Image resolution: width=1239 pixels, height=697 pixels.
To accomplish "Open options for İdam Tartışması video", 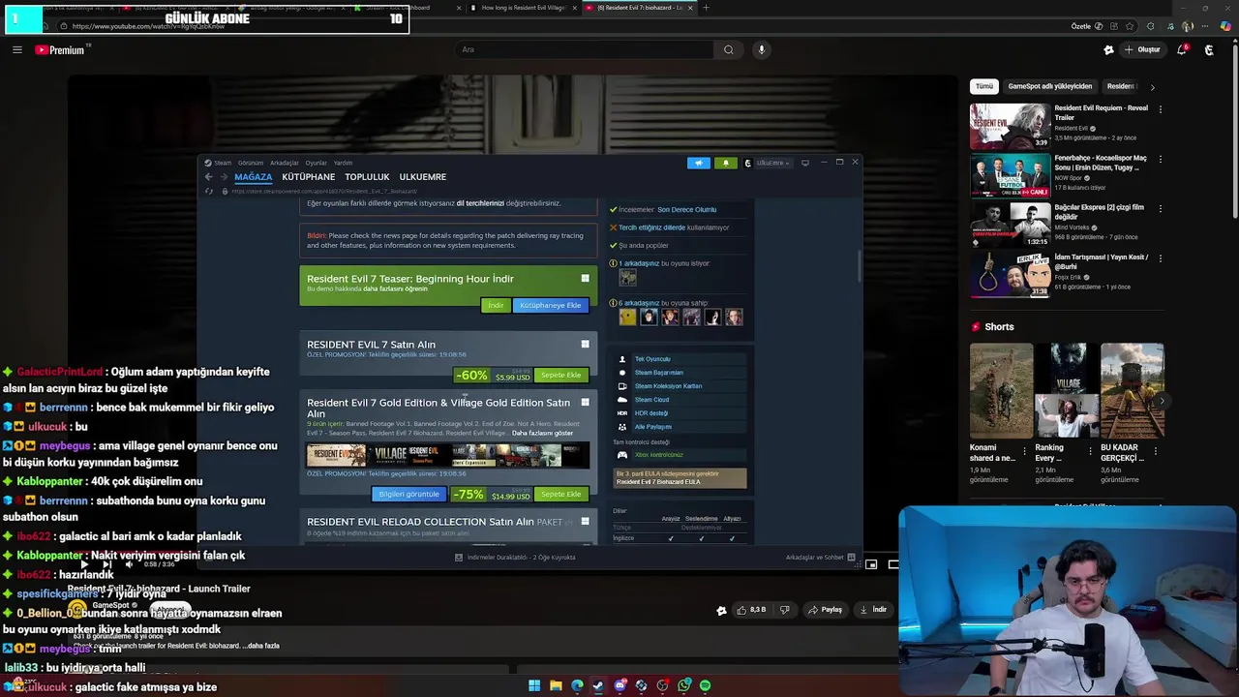I will click(x=1160, y=258).
